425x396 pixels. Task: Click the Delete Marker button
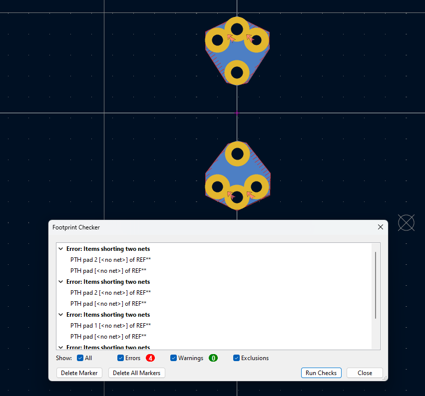tap(80, 373)
